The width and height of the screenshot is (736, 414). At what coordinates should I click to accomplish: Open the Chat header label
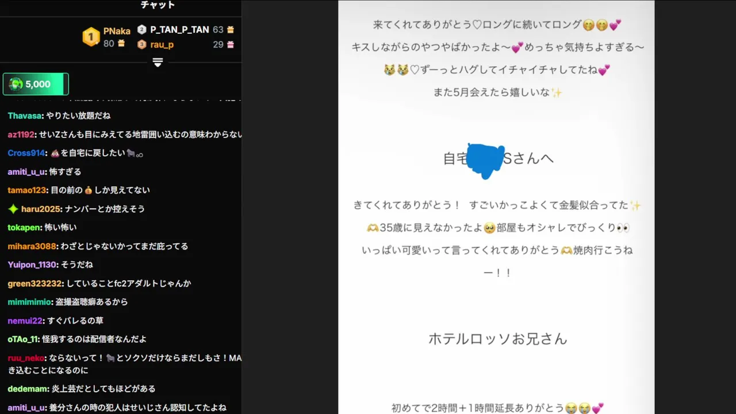click(x=158, y=5)
